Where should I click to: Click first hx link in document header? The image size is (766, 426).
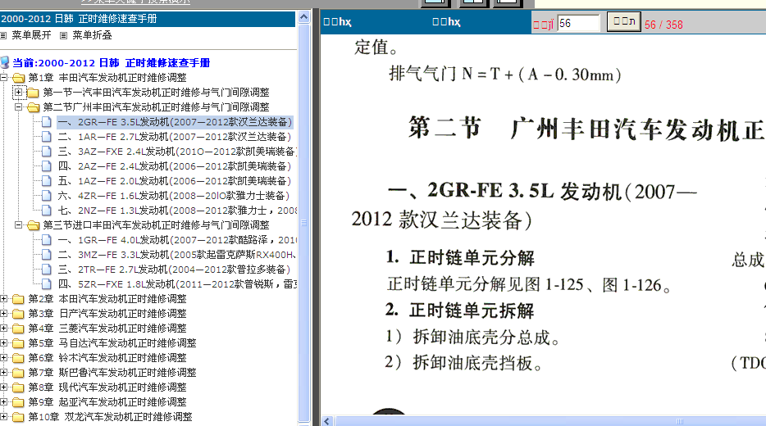[x=338, y=22]
